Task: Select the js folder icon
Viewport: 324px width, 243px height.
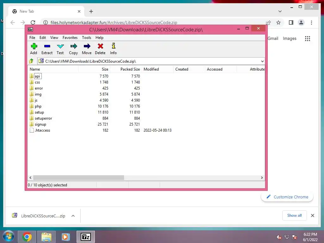Action: 31,100
